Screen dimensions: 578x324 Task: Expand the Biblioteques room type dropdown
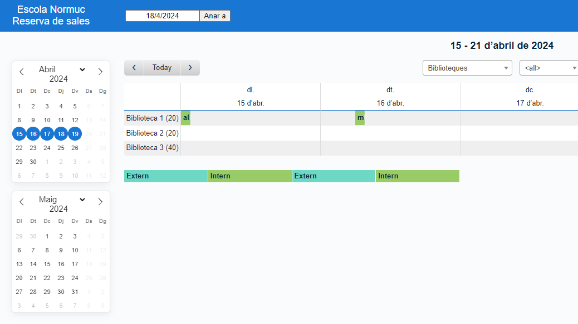tap(467, 68)
